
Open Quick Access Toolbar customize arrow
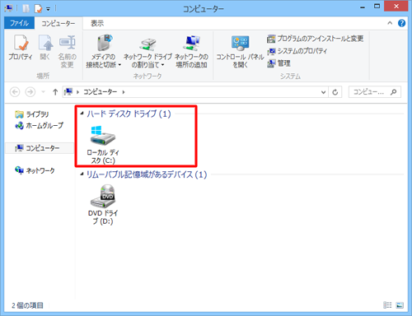point(48,9)
